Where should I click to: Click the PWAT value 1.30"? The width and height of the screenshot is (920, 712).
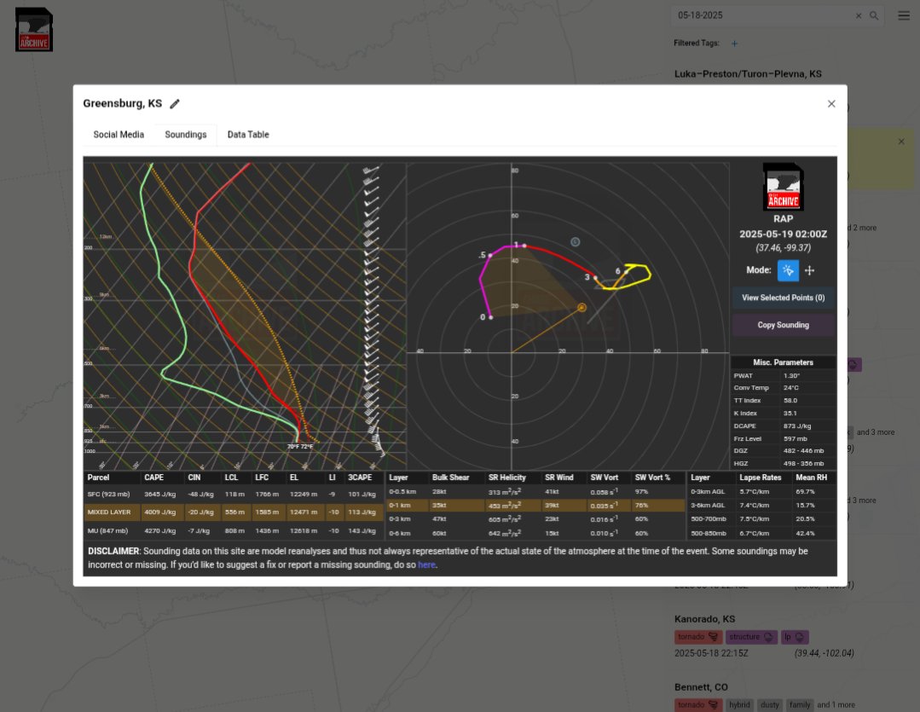tap(791, 376)
